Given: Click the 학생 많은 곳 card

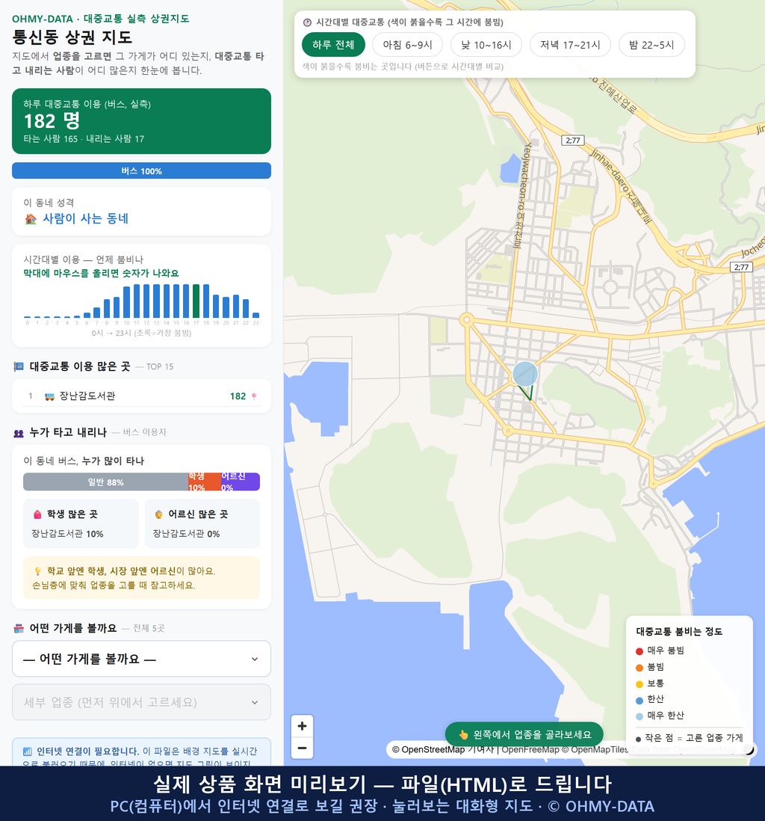Looking at the screenshot, I should [x=81, y=523].
